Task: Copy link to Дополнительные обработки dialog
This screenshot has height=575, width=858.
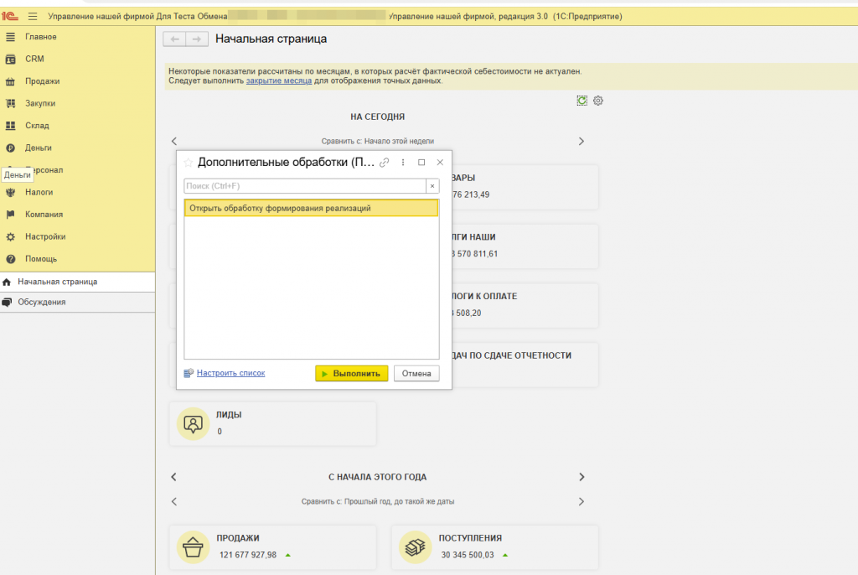Action: pyautogui.click(x=384, y=163)
